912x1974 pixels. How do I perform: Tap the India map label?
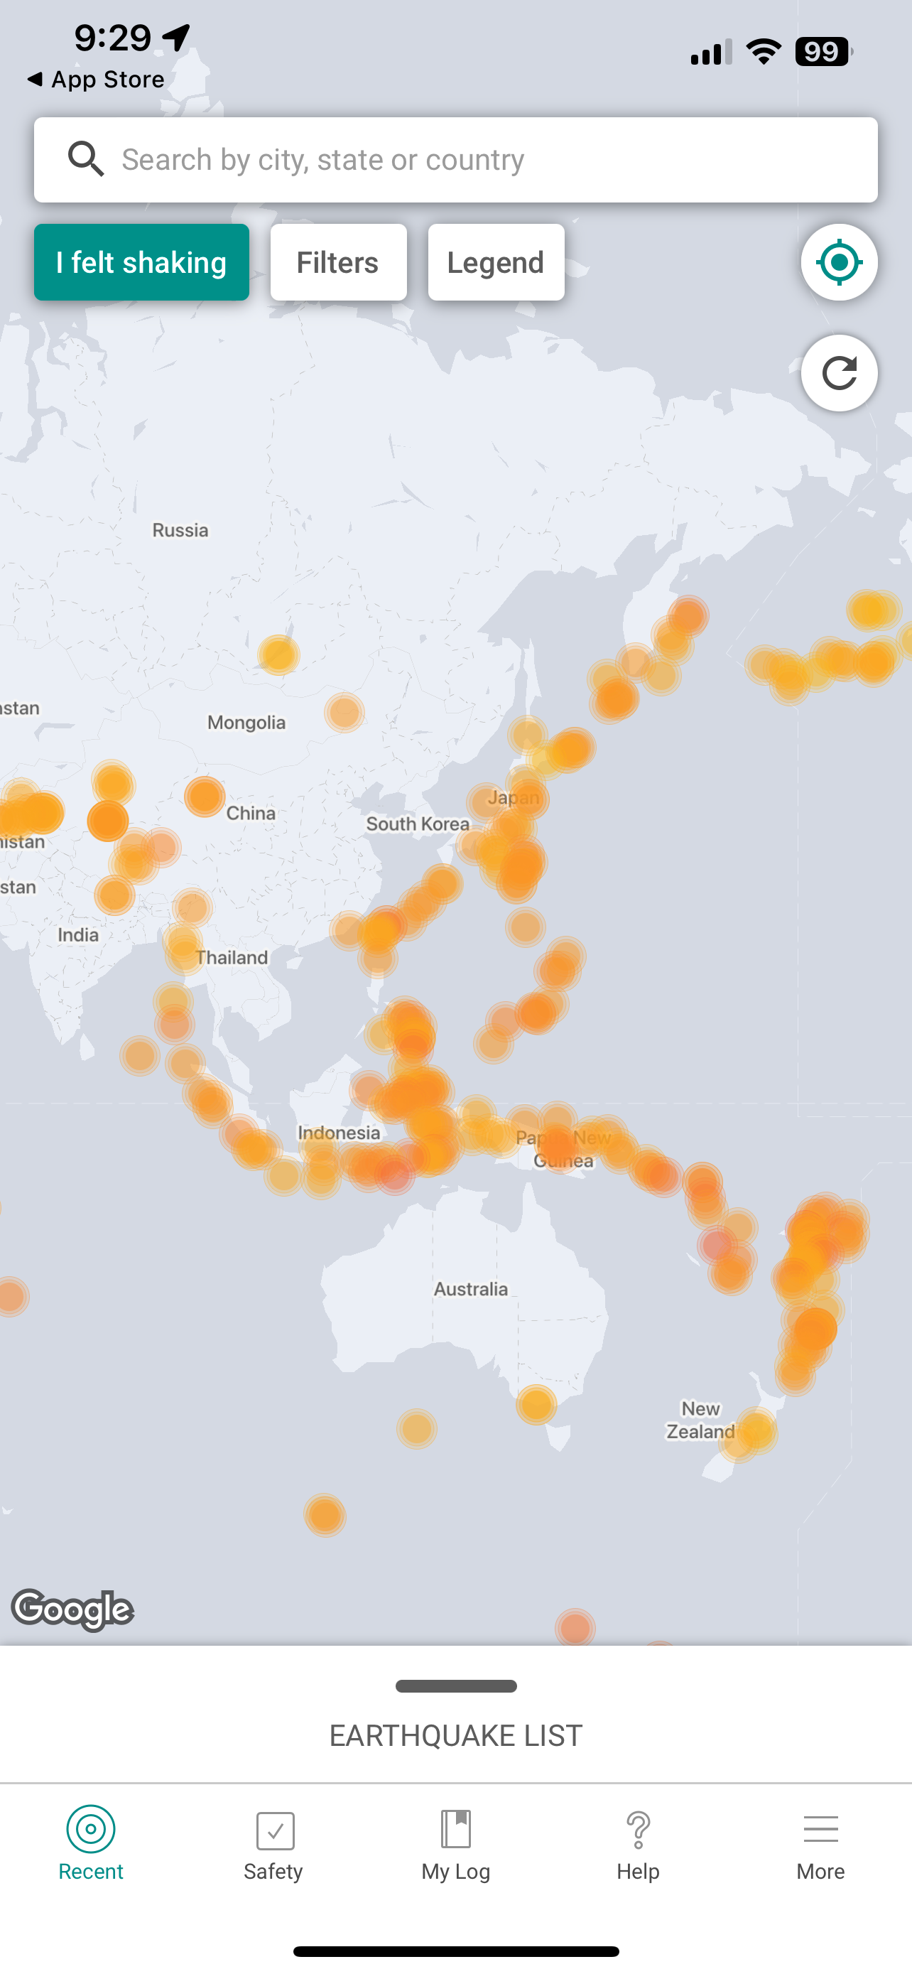(78, 935)
